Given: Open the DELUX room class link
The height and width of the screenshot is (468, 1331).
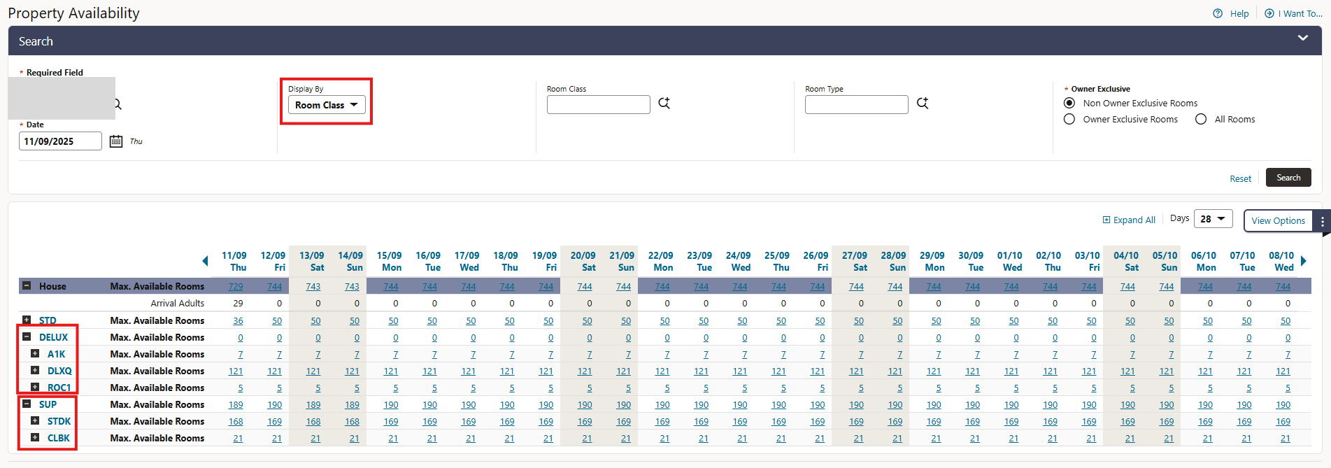Looking at the screenshot, I should [53, 337].
